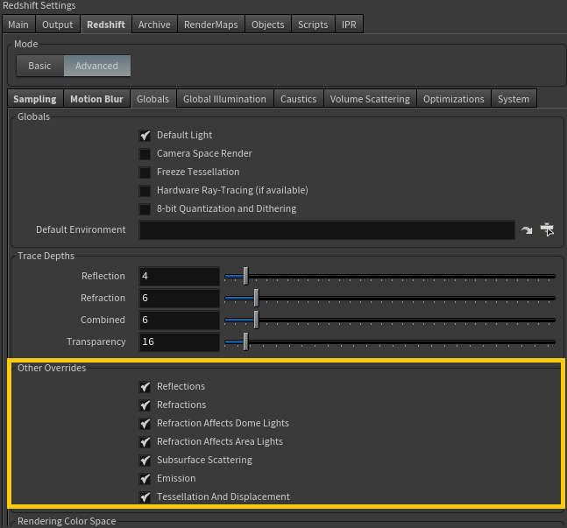Enable Camera Space Render
Screen dimensions: 567x528
[x=145, y=154]
